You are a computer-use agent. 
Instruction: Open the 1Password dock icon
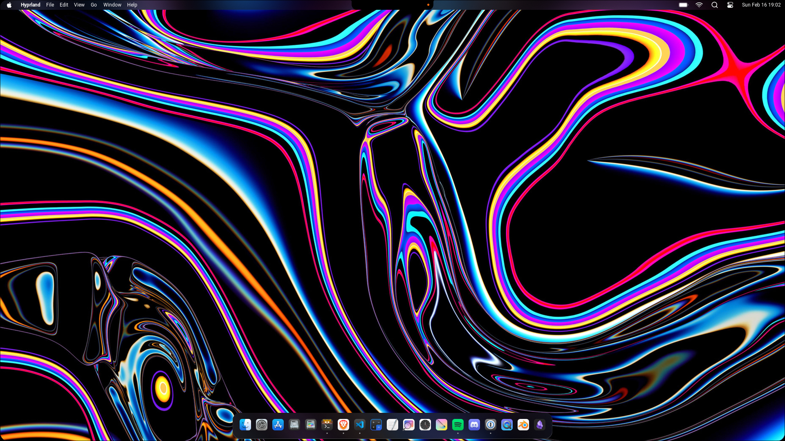(491, 425)
